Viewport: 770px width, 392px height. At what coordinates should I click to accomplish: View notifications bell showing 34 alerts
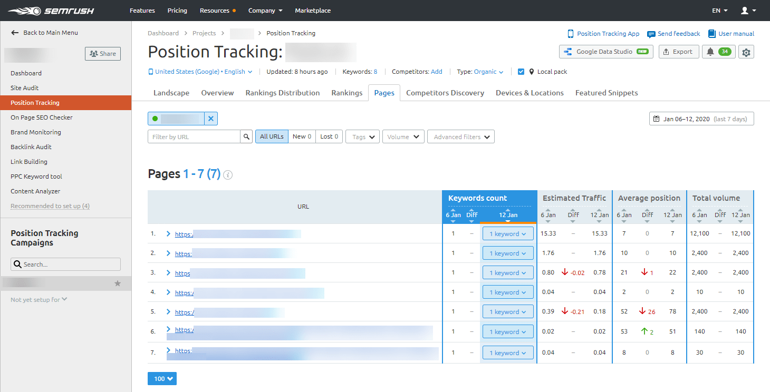718,52
